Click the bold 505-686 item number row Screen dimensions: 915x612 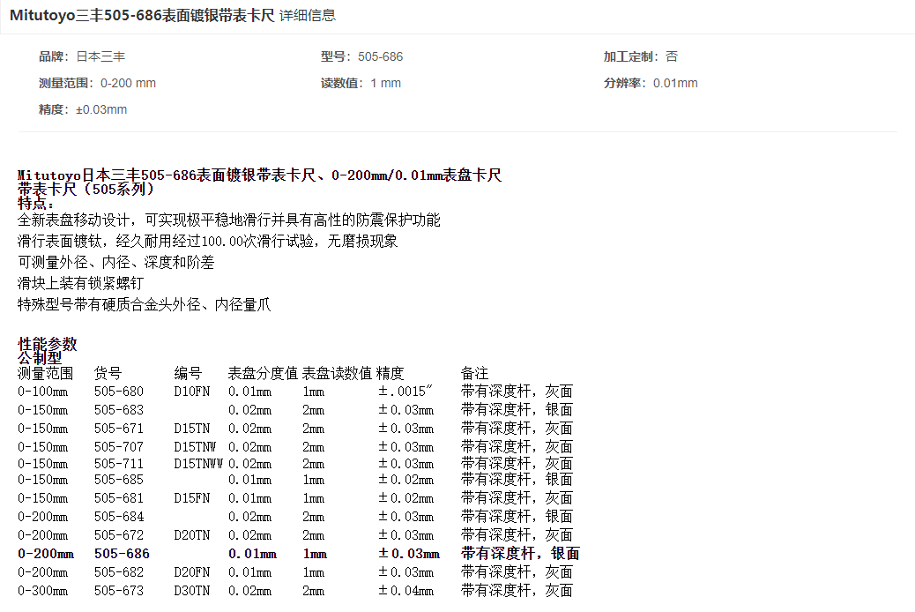(122, 554)
